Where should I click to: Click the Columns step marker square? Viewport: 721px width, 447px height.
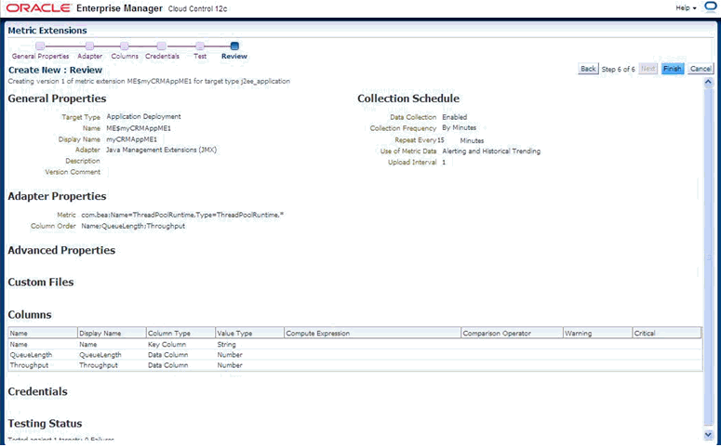click(x=124, y=46)
